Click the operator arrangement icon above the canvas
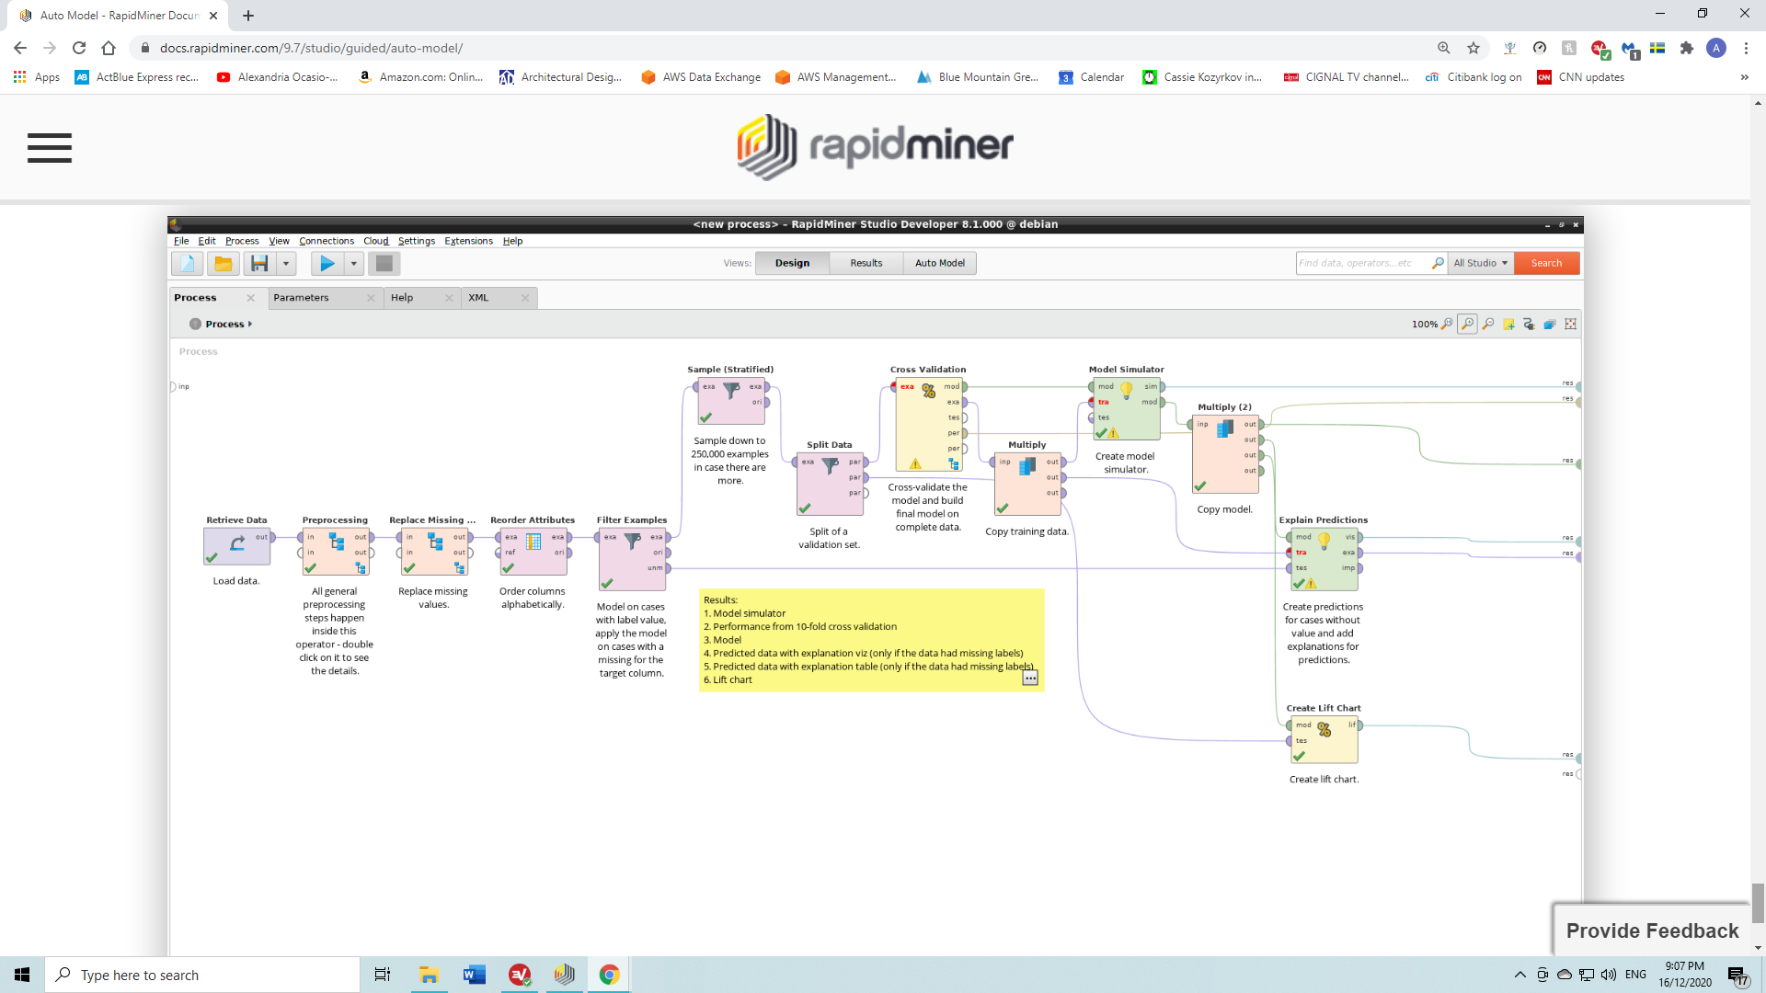 click(1550, 324)
